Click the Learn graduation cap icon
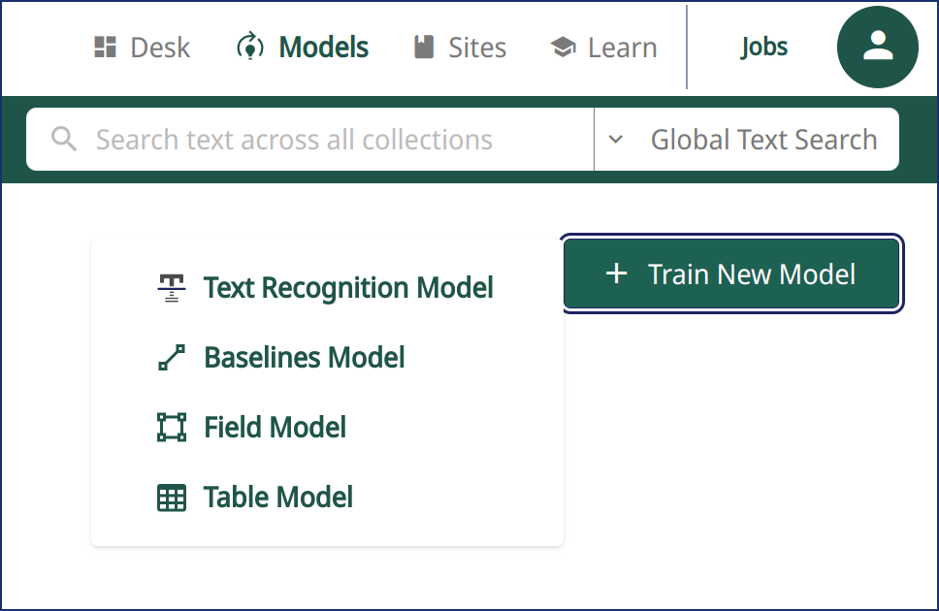 561,46
